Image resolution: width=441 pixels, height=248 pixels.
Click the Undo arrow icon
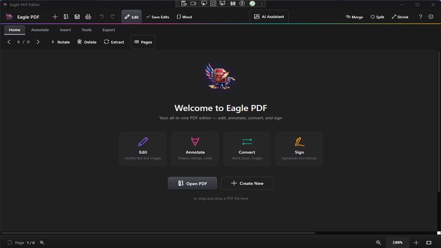click(102, 16)
